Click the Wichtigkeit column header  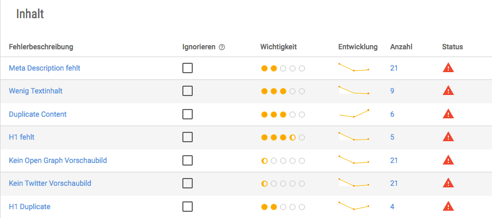point(278,47)
